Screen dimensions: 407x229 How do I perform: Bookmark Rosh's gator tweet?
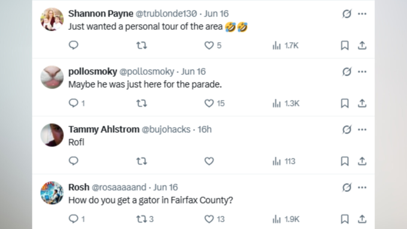click(344, 219)
